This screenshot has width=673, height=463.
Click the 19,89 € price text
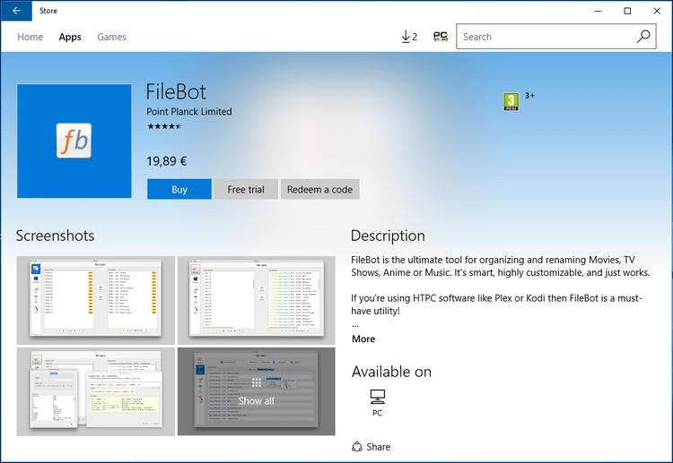[167, 161]
